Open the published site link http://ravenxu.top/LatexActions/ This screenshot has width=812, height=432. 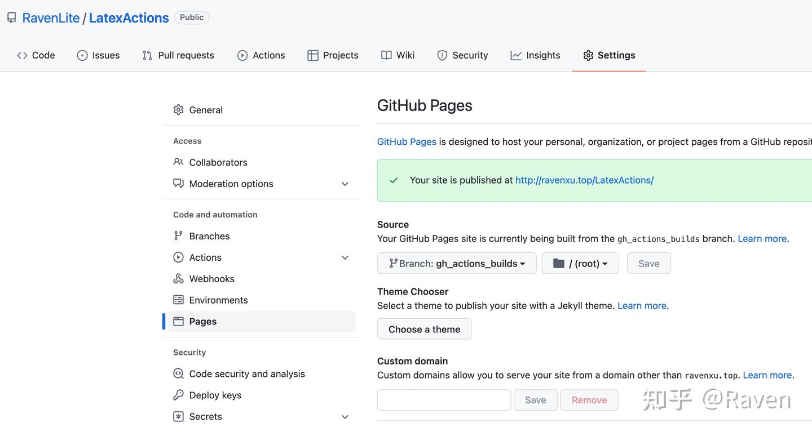(584, 180)
